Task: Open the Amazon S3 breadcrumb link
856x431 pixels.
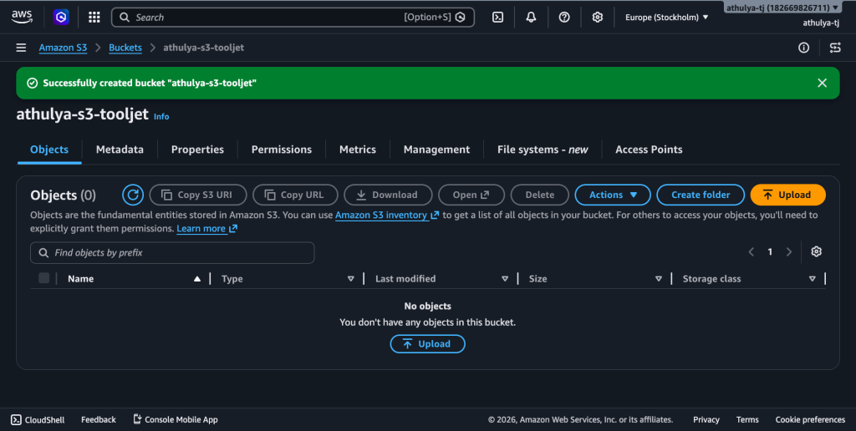Action: [x=63, y=48]
